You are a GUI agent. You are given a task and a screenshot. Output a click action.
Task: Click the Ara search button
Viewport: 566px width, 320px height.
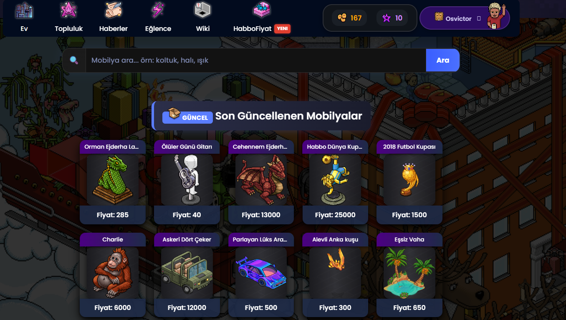point(443,60)
